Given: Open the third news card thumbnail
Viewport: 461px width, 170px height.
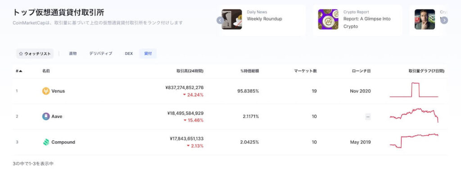Looking at the screenshot, I should tap(425, 19).
